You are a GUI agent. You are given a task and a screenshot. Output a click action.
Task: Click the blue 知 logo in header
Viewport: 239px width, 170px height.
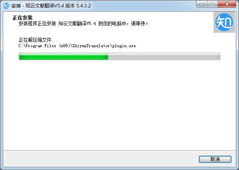pos(224,22)
